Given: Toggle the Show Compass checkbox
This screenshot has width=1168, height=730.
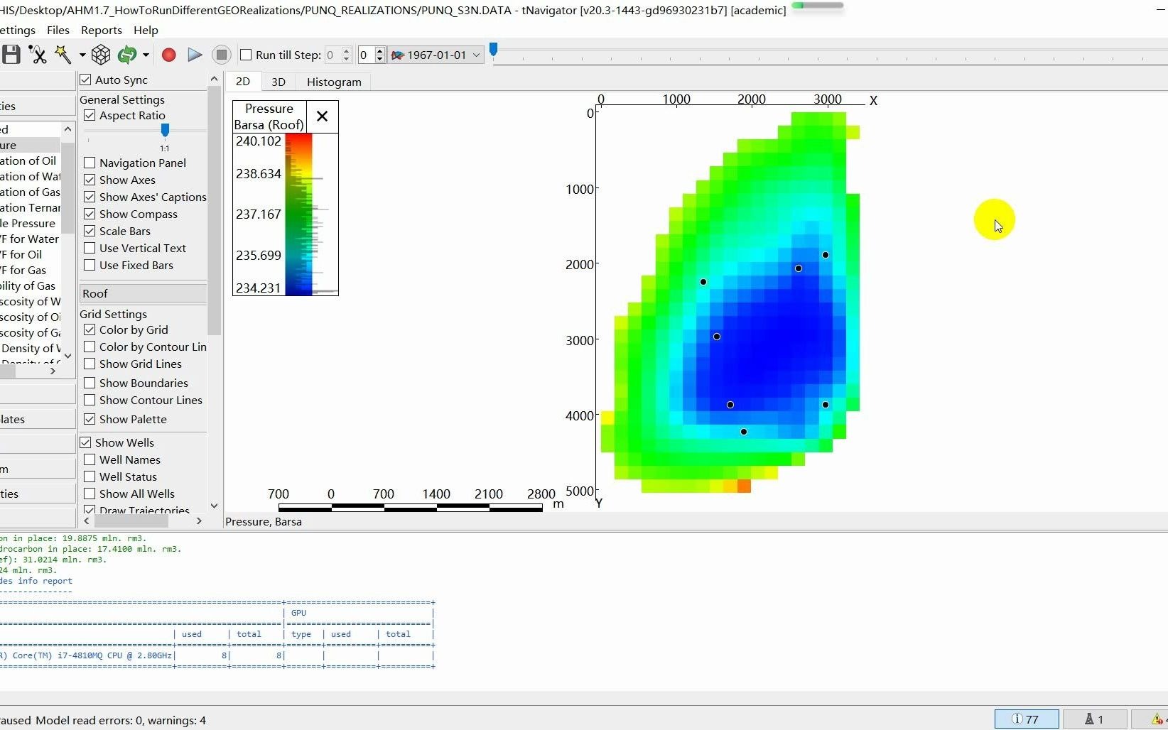Looking at the screenshot, I should pyautogui.click(x=90, y=214).
